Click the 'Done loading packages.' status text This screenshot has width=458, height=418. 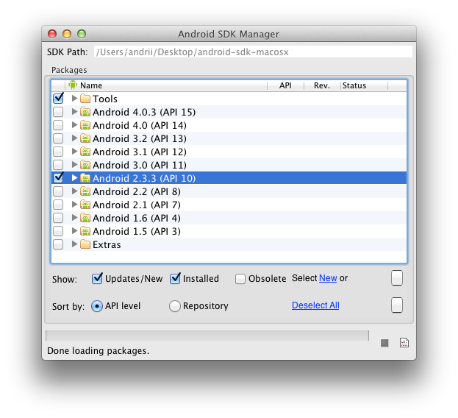pyautogui.click(x=99, y=351)
